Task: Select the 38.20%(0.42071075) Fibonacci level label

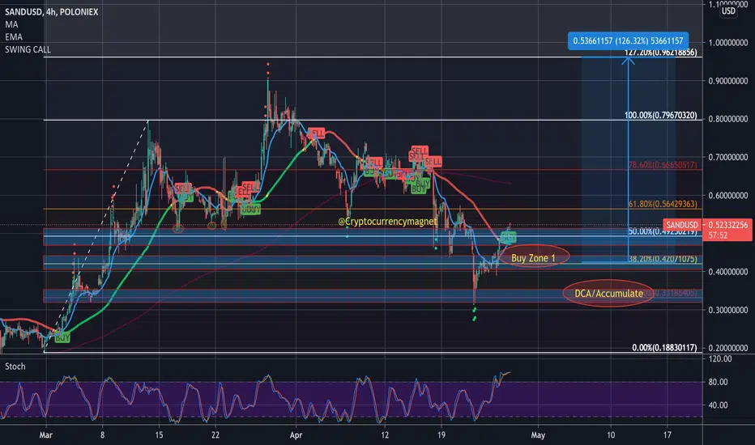Action: (x=663, y=259)
